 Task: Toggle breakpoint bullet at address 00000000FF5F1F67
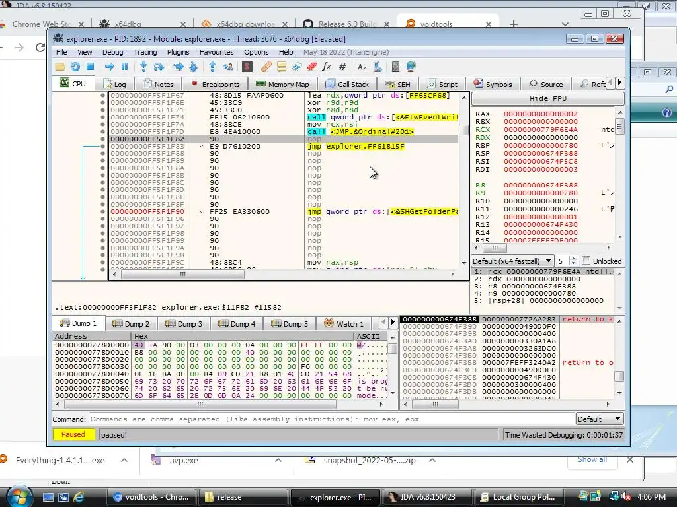point(102,95)
